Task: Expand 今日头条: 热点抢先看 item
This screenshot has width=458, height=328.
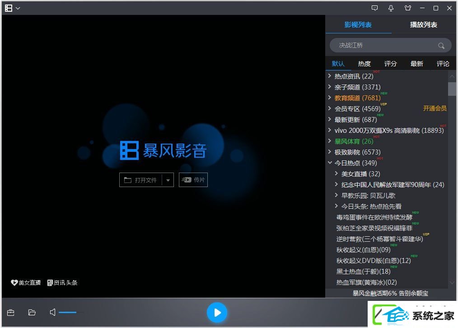Action: 336,206
